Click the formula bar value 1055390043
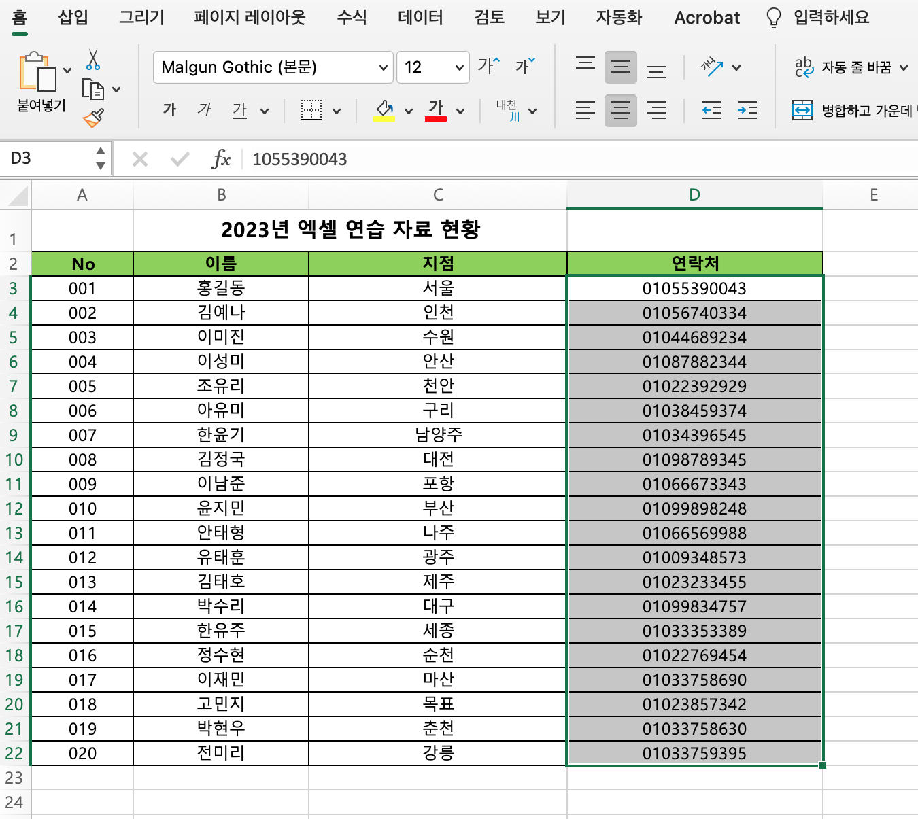 click(x=300, y=159)
